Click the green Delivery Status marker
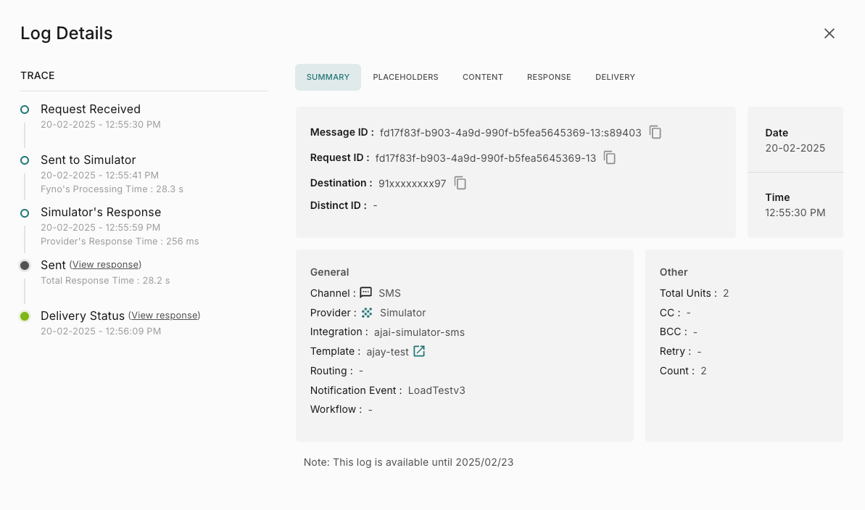The width and height of the screenshot is (865, 510). 25,316
